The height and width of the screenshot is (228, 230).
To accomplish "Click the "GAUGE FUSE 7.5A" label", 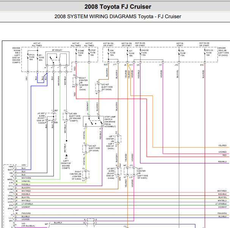I will pos(145,53).
